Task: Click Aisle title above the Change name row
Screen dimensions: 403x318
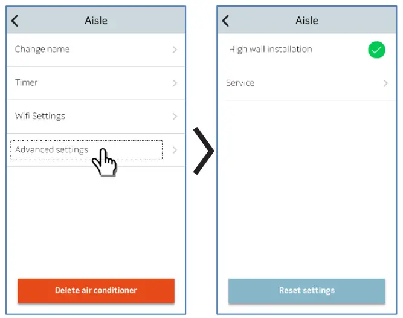Action: point(96,21)
